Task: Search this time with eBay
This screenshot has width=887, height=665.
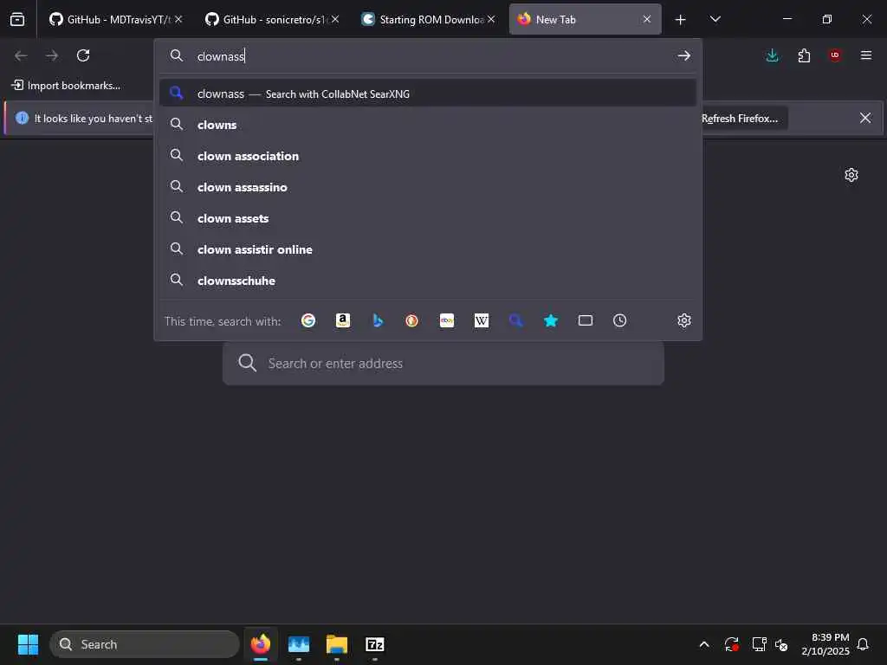Action: 447,320
